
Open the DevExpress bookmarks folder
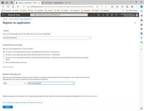point(75,10)
